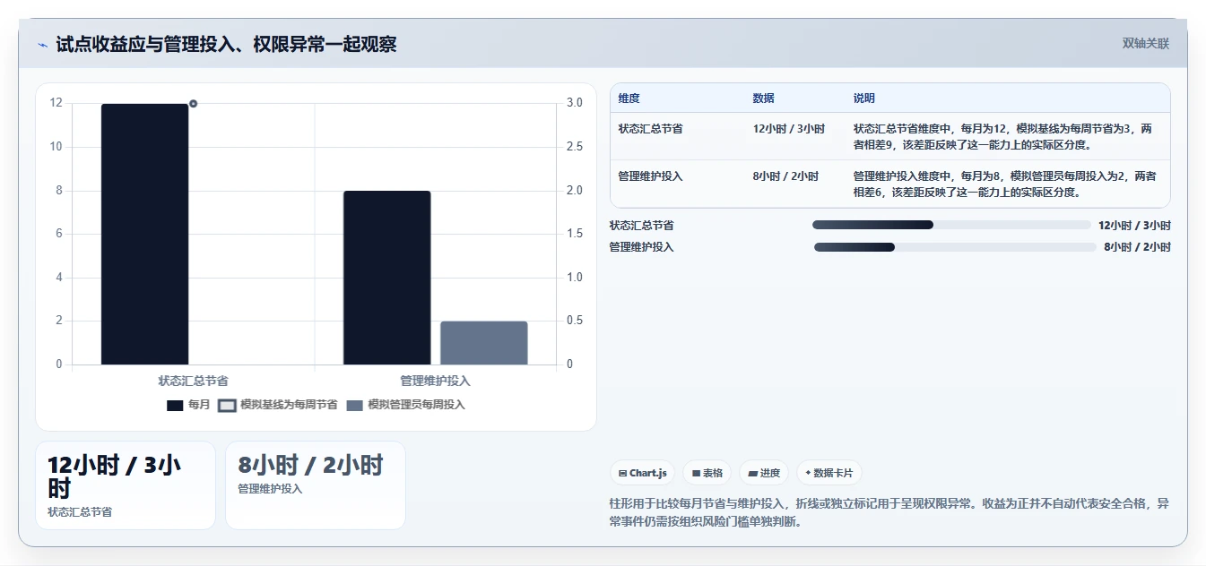The width and height of the screenshot is (1206, 566).
Task: Select the Chart.js chip
Action: click(643, 473)
